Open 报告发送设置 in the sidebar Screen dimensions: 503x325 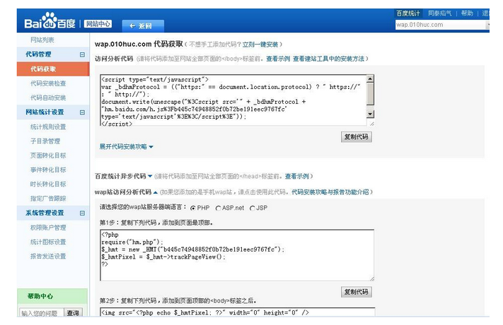click(48, 256)
